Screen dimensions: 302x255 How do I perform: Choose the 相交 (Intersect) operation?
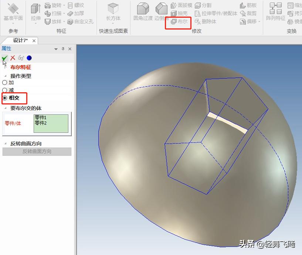tap(5, 98)
